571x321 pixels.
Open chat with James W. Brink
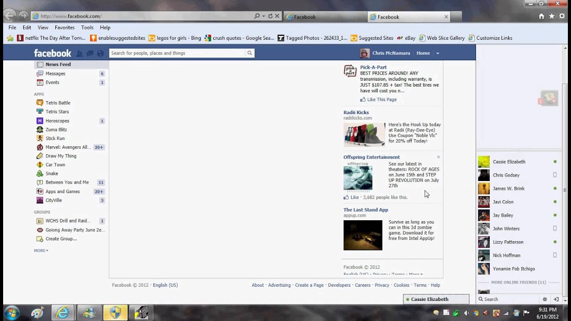[517, 189]
